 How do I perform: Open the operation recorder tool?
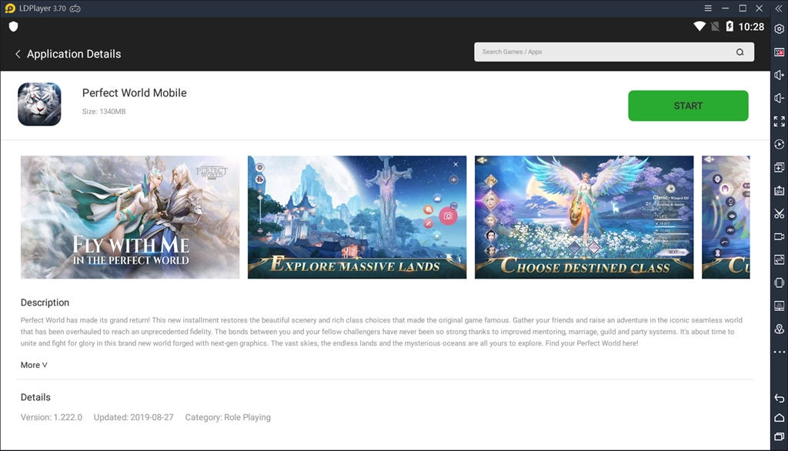(779, 143)
